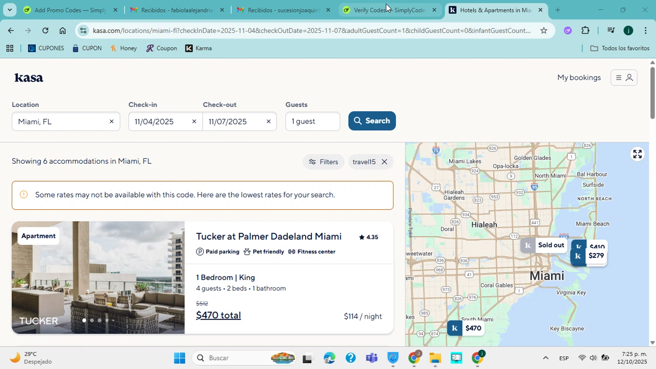656x369 pixels.
Task: Open Karma bookmark
Action: (x=199, y=48)
